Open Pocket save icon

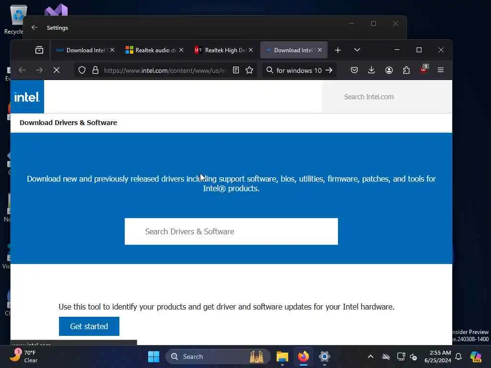coord(354,70)
